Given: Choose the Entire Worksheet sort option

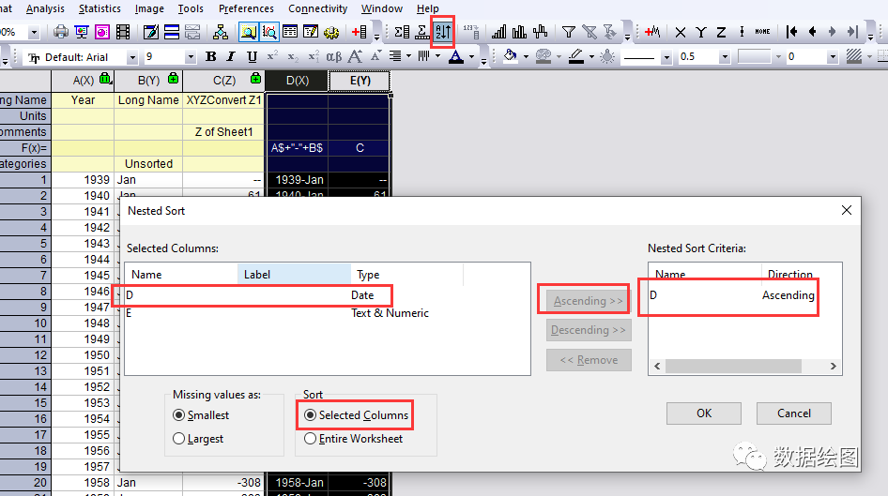Looking at the screenshot, I should tap(353, 439).
